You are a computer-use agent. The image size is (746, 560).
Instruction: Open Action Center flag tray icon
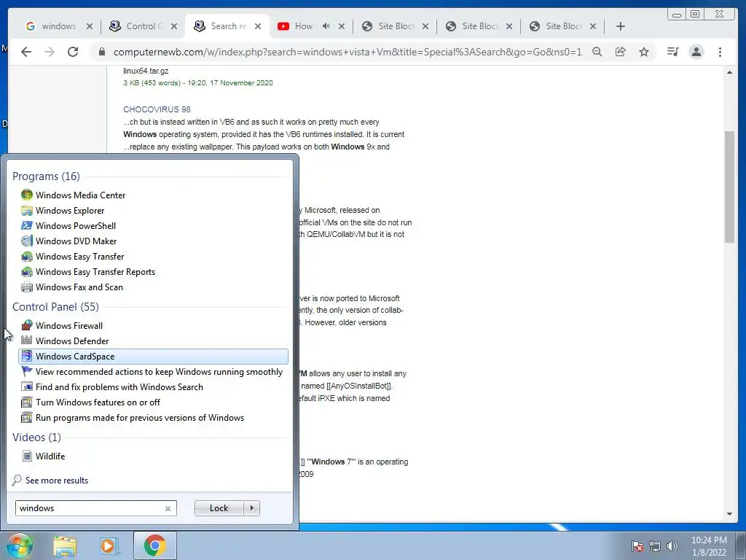click(x=637, y=546)
